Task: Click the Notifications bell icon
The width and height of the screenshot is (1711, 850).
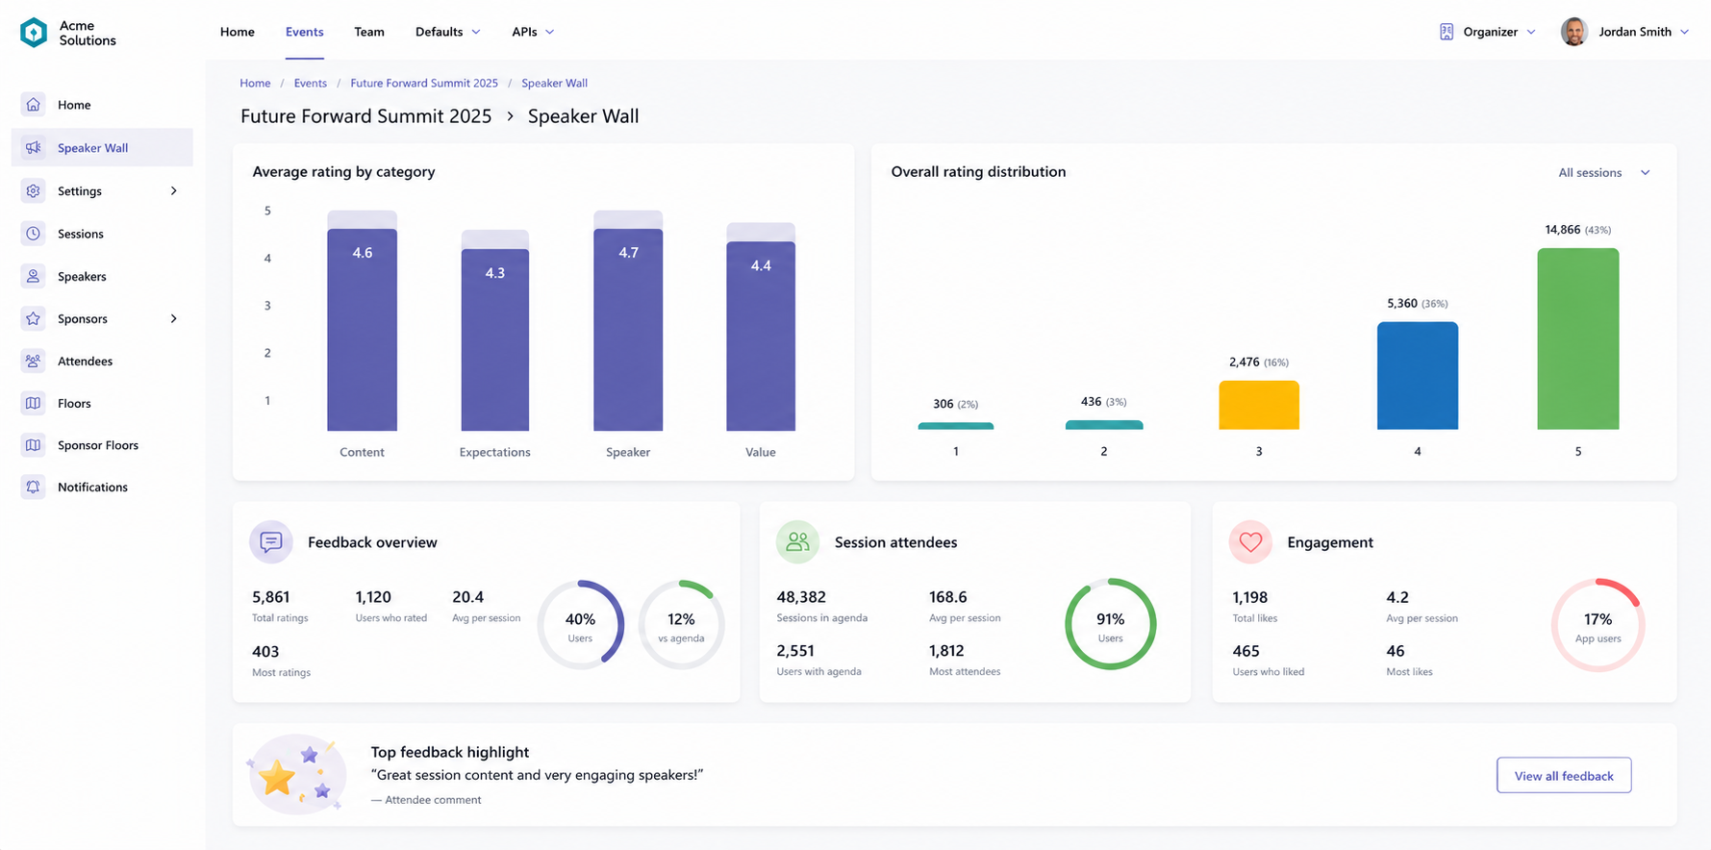Action: (x=34, y=487)
